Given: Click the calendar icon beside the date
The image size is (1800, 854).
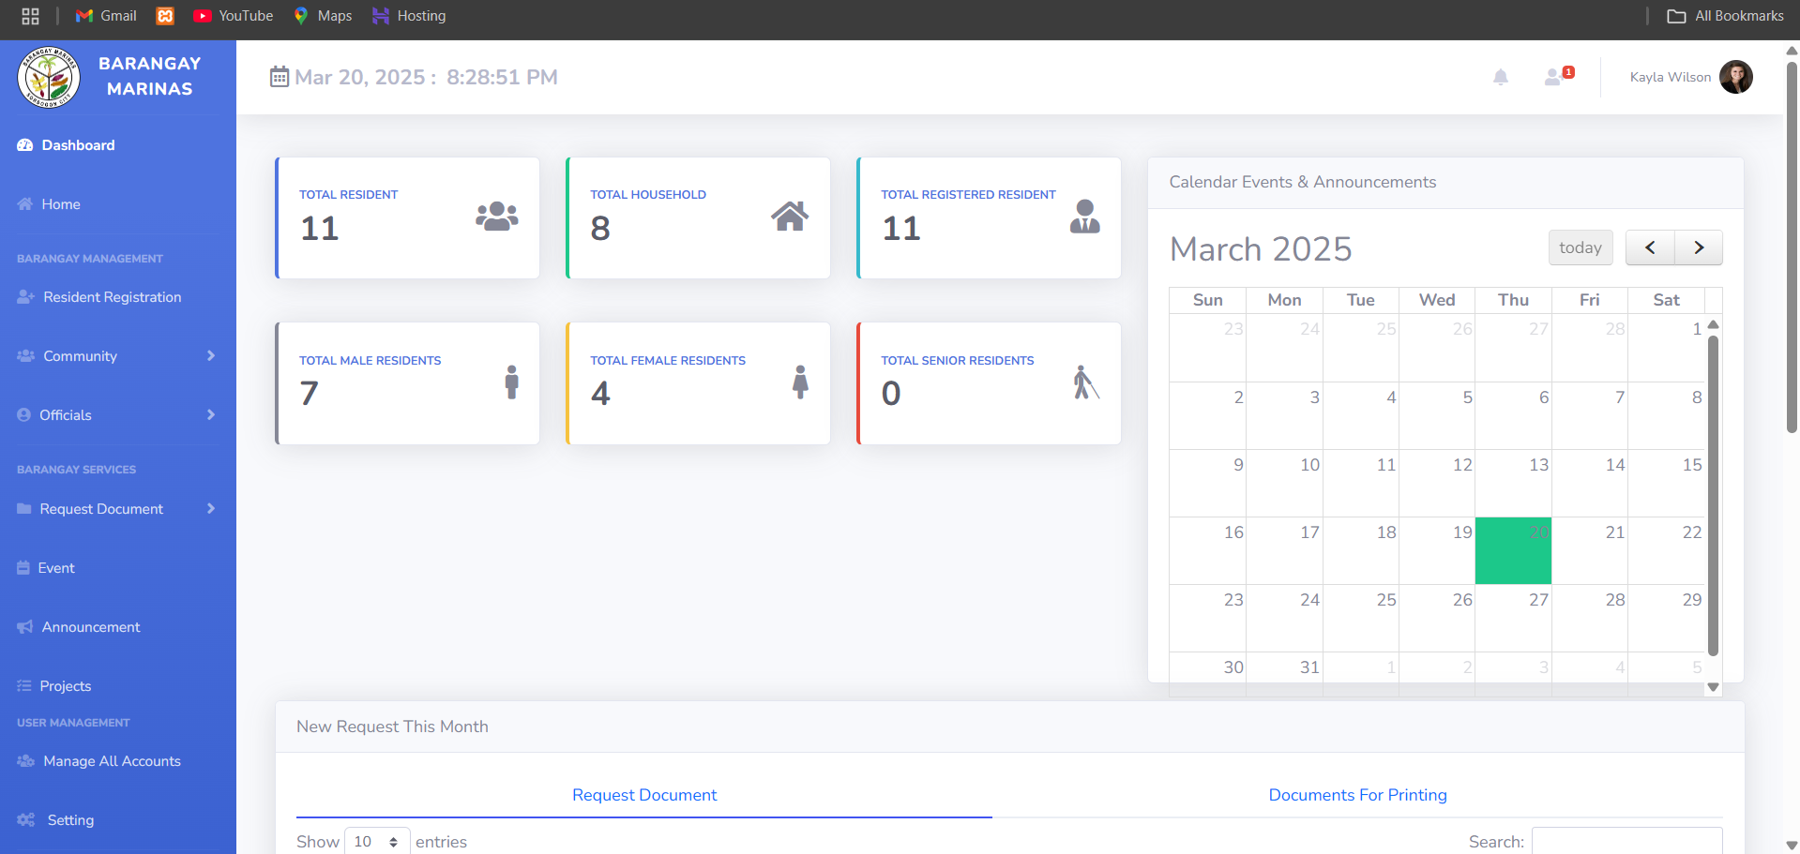Looking at the screenshot, I should coord(280,77).
